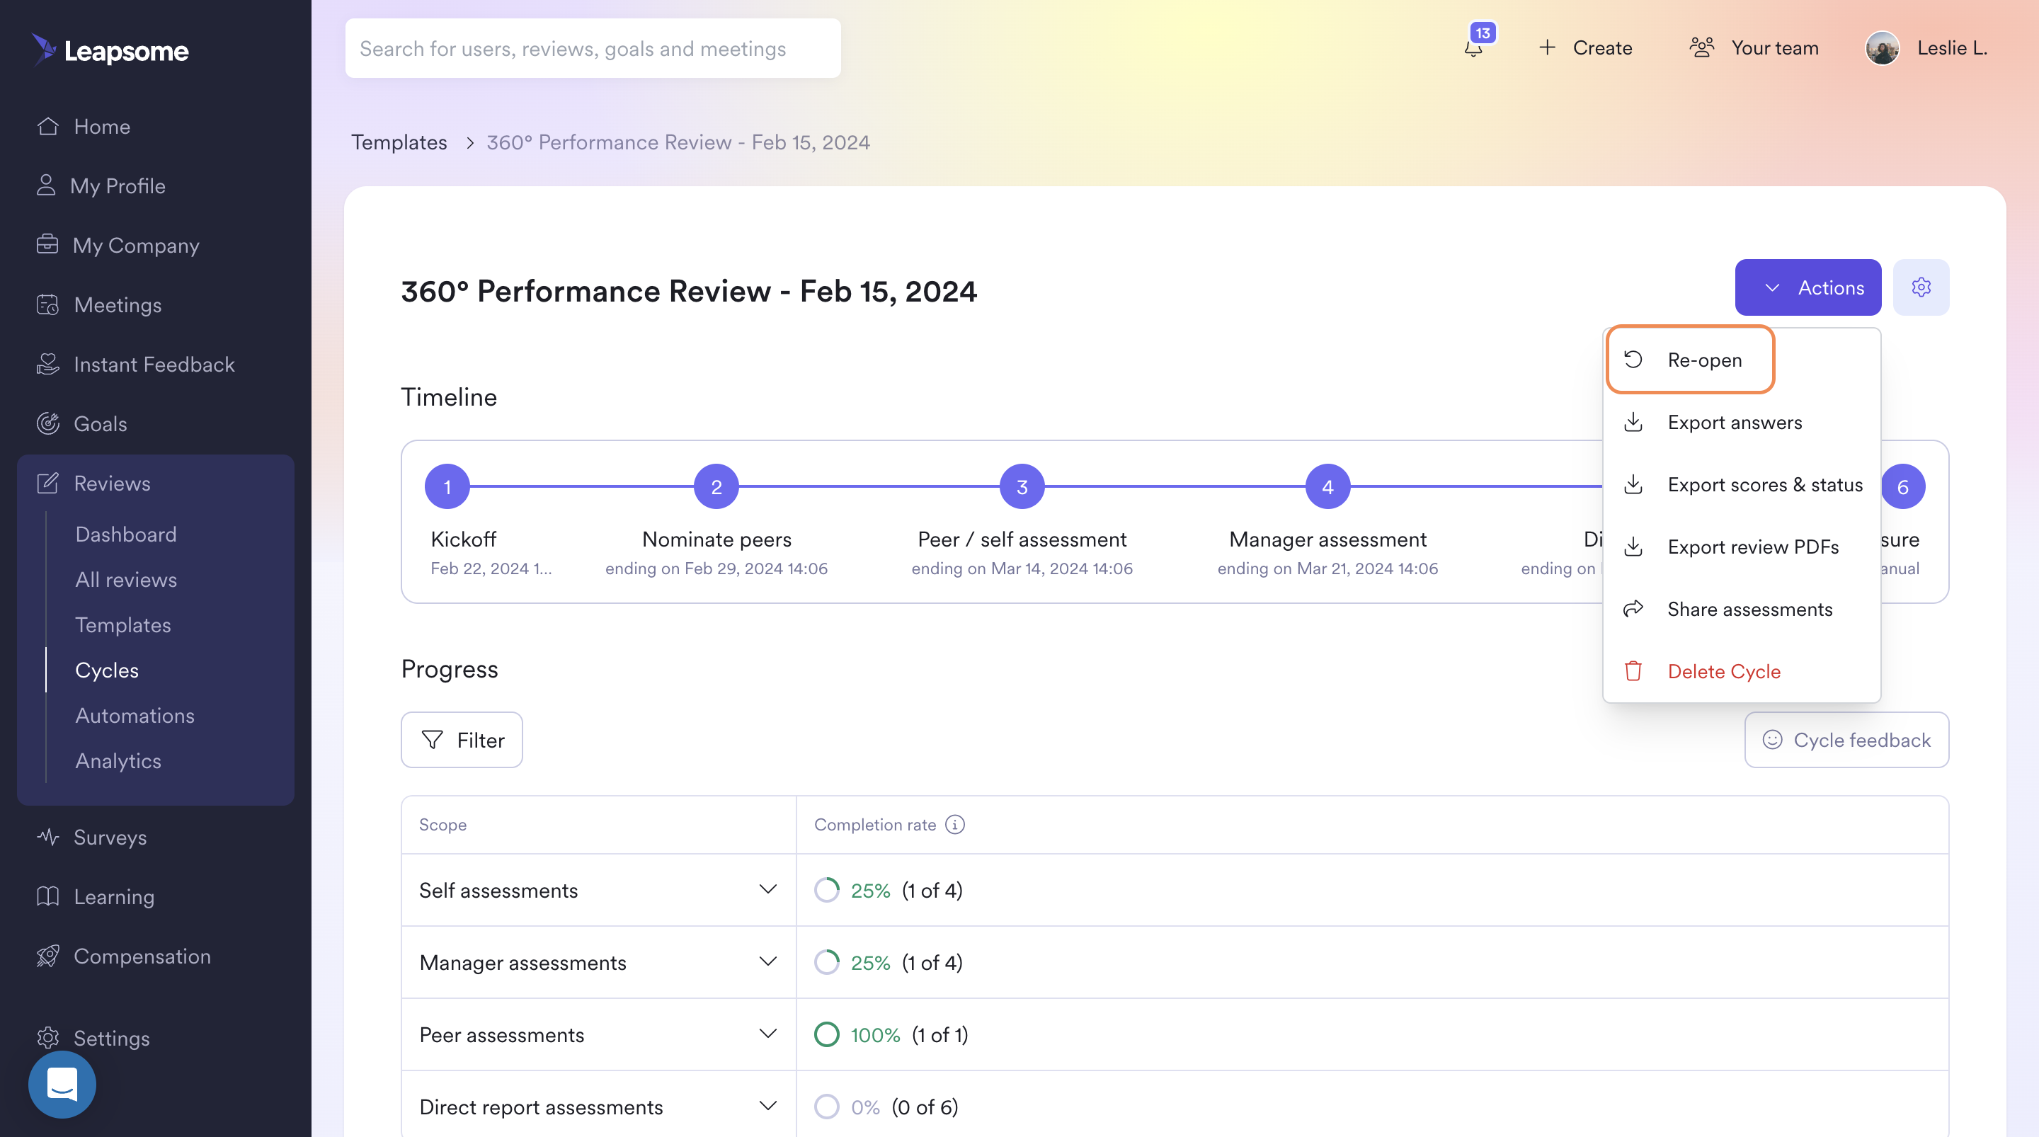Expand the Peer assessments row

click(767, 1033)
